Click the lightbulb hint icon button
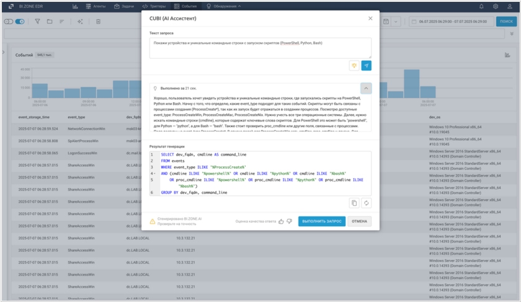 pyautogui.click(x=354, y=66)
